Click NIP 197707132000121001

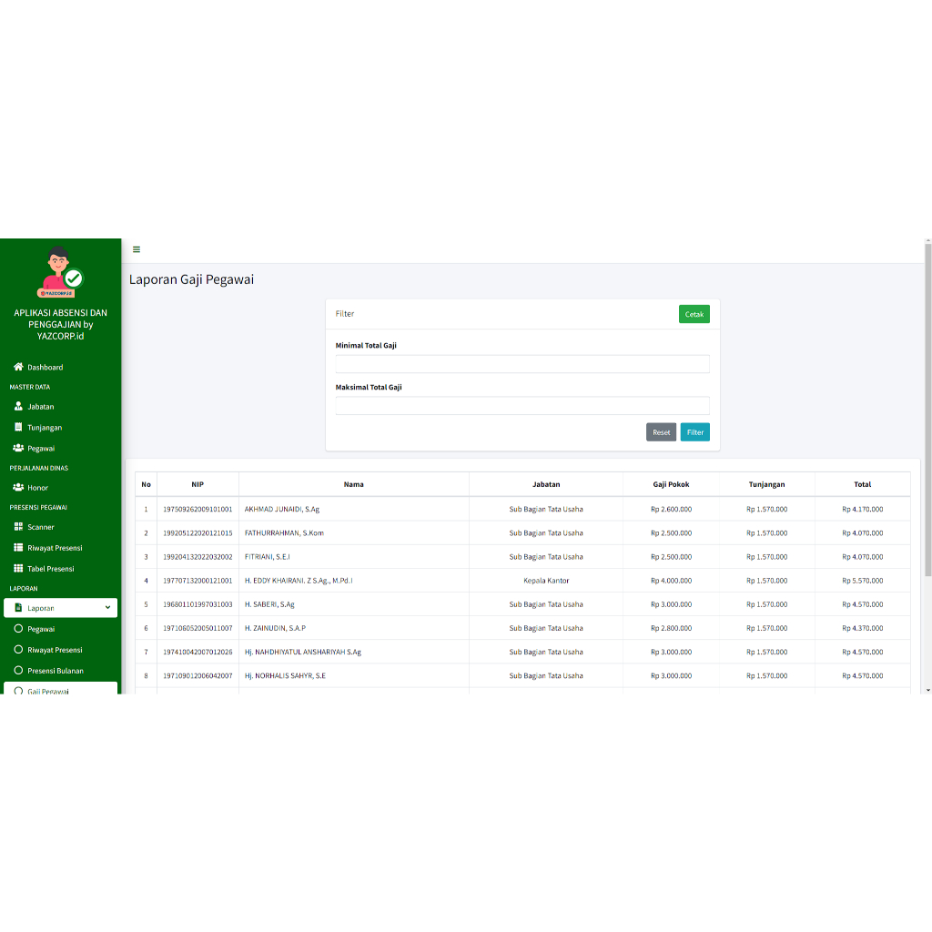[198, 581]
